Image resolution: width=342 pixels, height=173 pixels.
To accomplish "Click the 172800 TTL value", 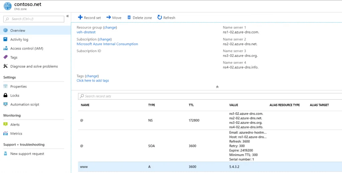I will point(194,120).
